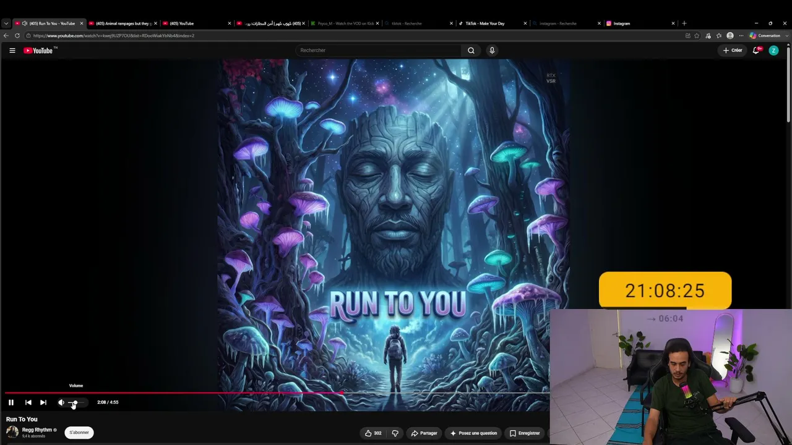The image size is (792, 445).
Task: Close the Animal rampages tab
Action: tap(155, 23)
